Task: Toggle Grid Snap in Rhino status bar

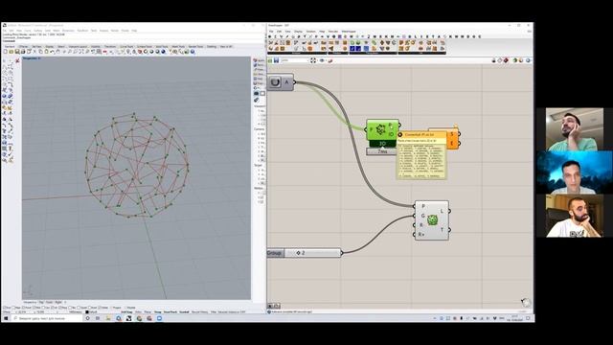Action: coord(126,312)
